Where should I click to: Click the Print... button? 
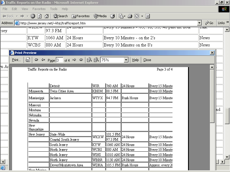tap(16, 60)
